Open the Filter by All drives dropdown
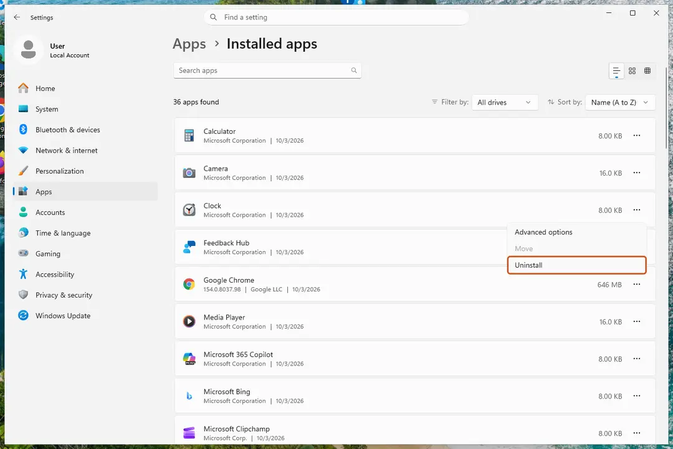The image size is (673, 449). pos(504,103)
